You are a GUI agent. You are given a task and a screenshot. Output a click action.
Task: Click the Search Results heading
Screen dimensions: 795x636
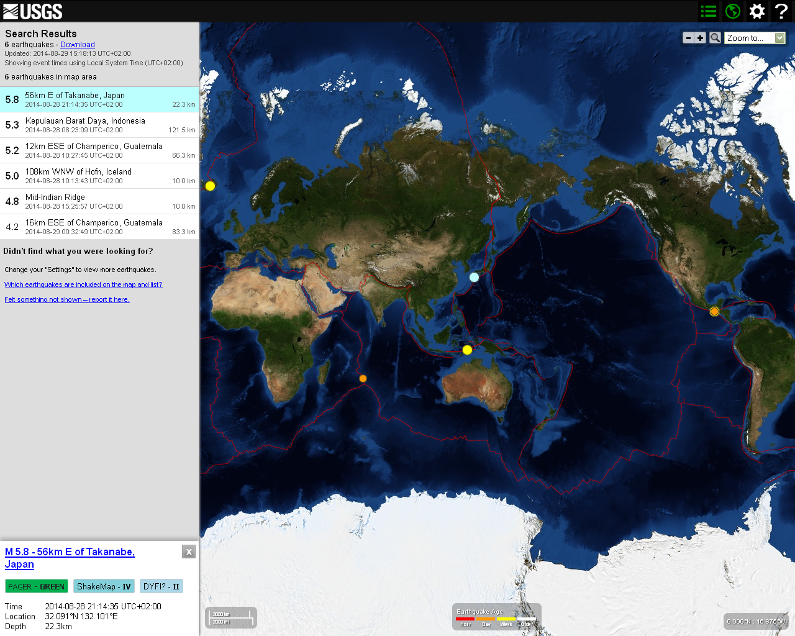(x=41, y=34)
